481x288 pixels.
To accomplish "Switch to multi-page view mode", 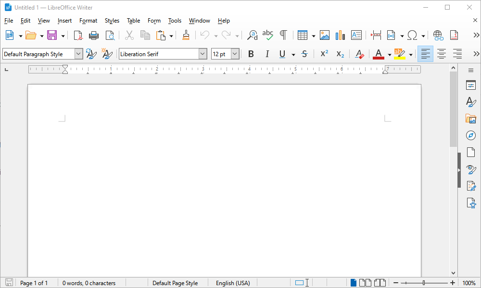I will tap(365, 283).
